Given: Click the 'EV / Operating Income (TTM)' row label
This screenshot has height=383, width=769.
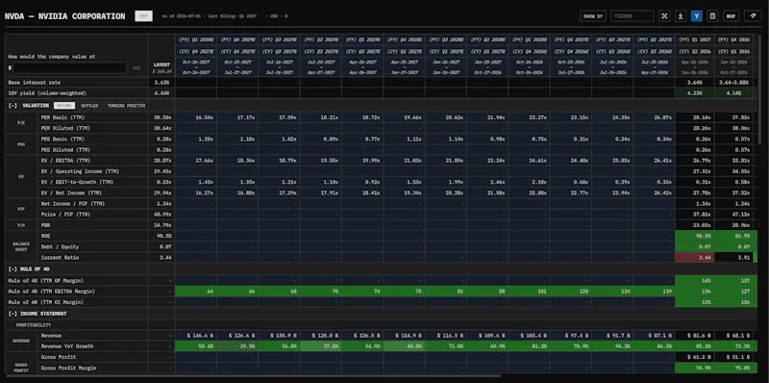Looking at the screenshot, I should [x=80, y=171].
